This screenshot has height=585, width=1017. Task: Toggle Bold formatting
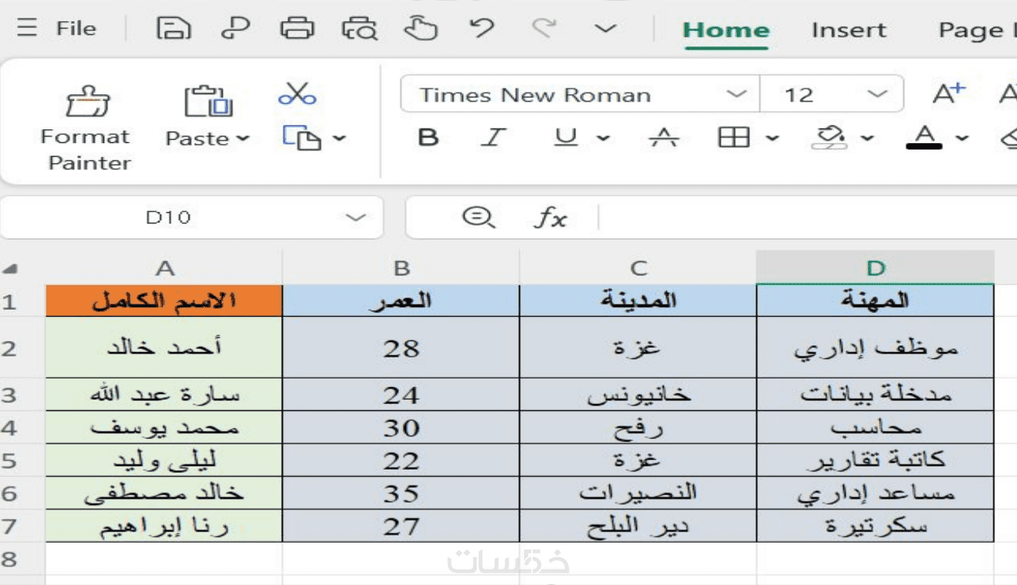(427, 137)
